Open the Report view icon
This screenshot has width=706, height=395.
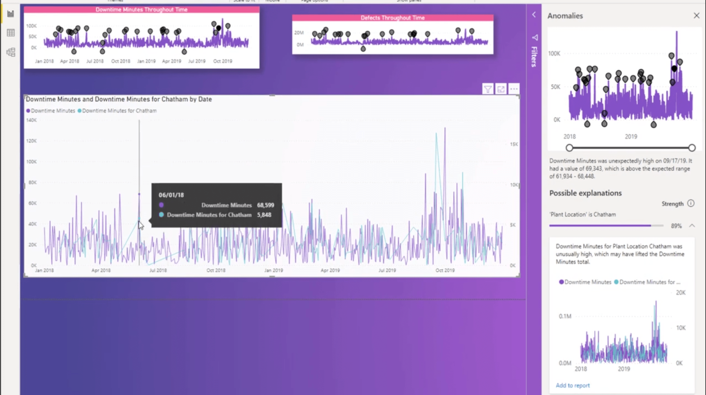point(11,14)
